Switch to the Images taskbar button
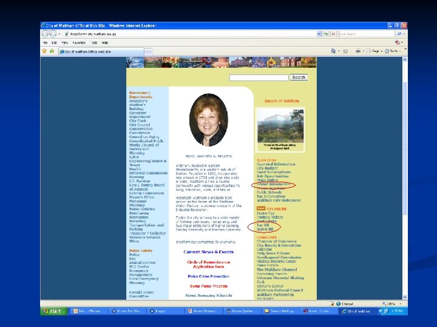437x327 pixels. pyautogui.click(x=165, y=311)
